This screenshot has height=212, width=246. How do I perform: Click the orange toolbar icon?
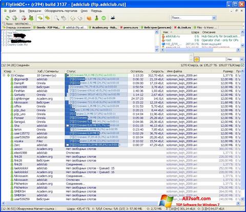[x=89, y=18]
